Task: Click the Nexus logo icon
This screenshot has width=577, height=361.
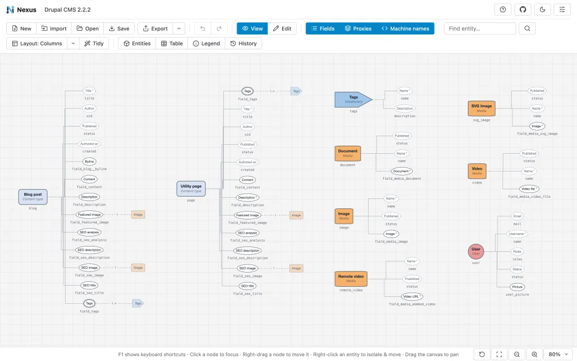Action: (x=10, y=10)
